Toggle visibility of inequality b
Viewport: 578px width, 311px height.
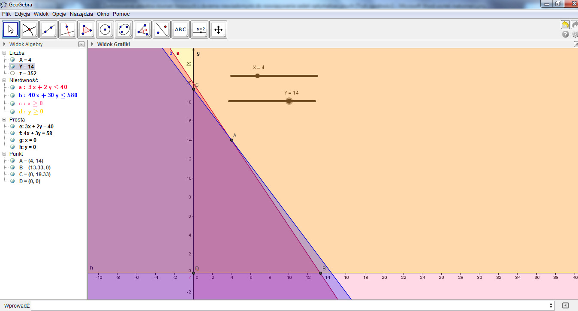12,95
